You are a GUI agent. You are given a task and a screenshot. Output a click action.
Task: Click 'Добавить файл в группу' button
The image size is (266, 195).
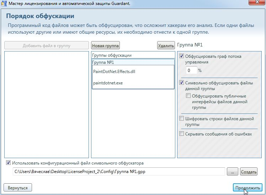[46, 45]
